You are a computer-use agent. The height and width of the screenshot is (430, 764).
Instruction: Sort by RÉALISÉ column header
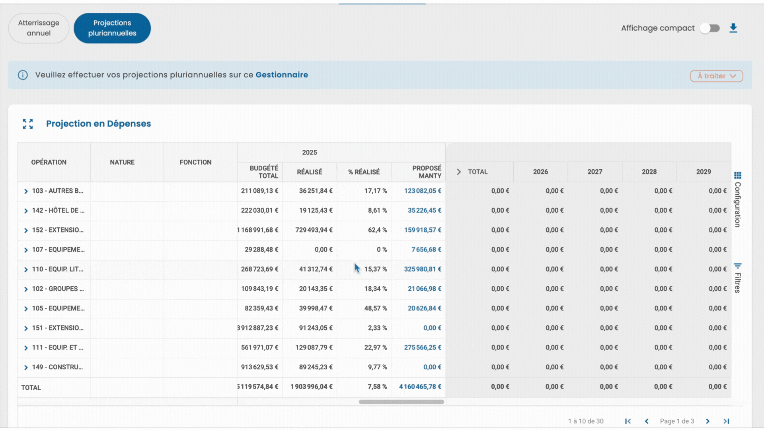tap(310, 172)
